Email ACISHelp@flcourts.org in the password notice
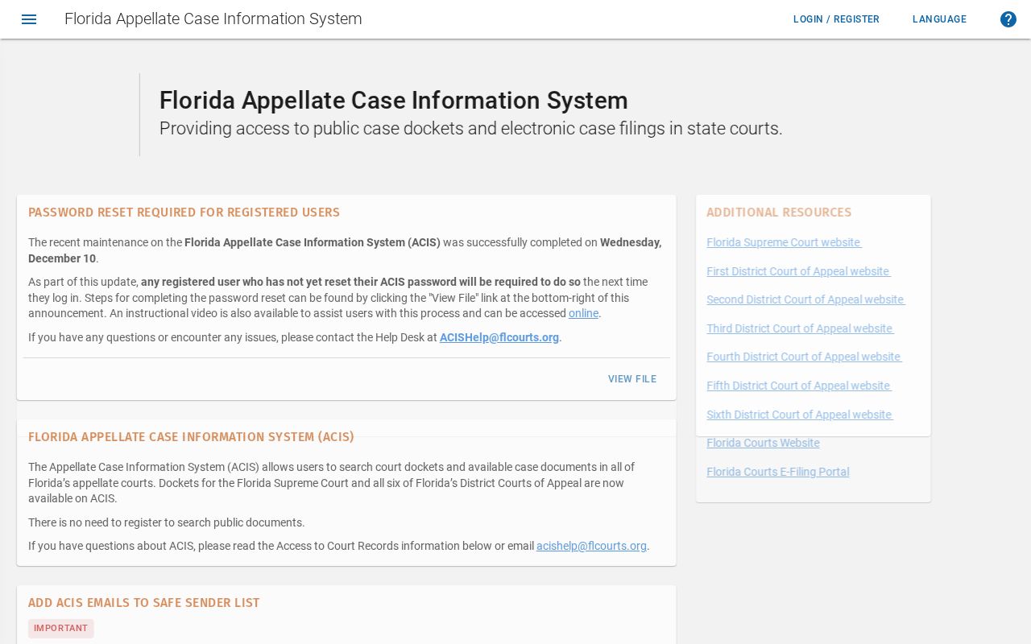This screenshot has width=1031, height=644. click(x=499, y=337)
